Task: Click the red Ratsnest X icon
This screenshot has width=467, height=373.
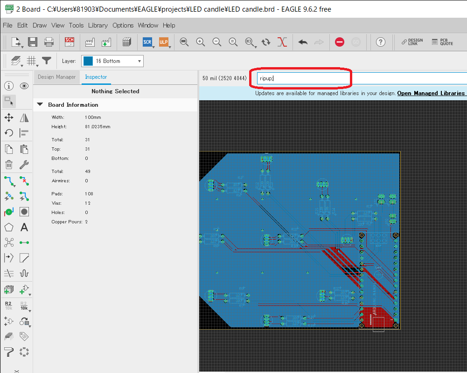Action: (282, 42)
